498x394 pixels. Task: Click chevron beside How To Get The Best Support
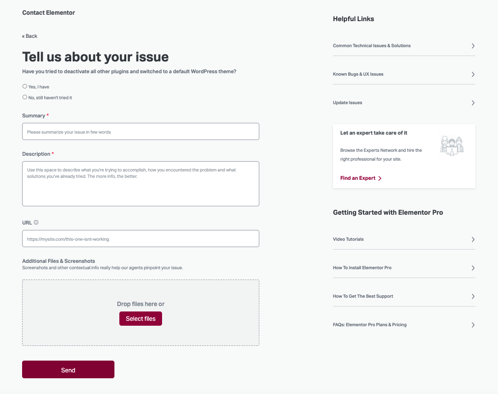473,296
